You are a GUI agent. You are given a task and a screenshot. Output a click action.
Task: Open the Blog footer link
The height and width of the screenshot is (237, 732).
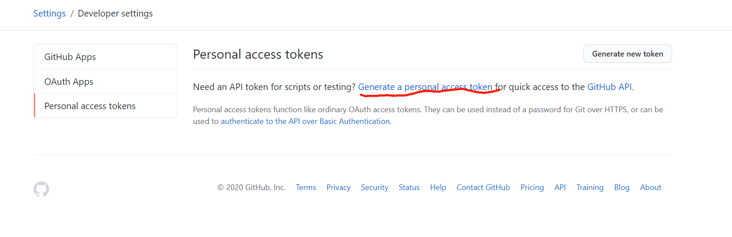click(622, 187)
